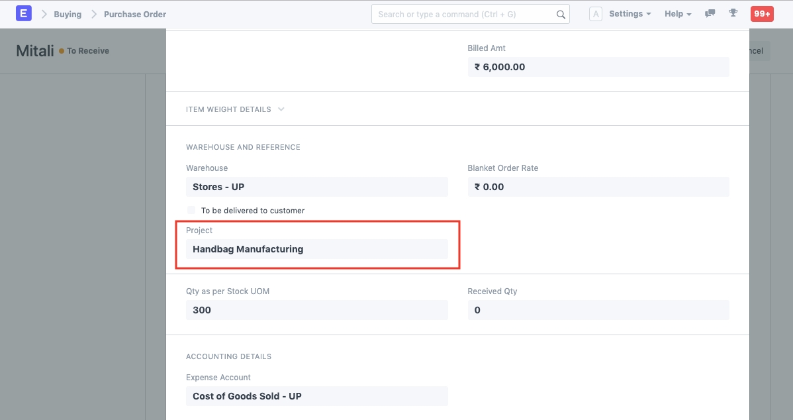Navigate to Purchase Order breadcrumb
The height and width of the screenshot is (420, 793).
(135, 14)
